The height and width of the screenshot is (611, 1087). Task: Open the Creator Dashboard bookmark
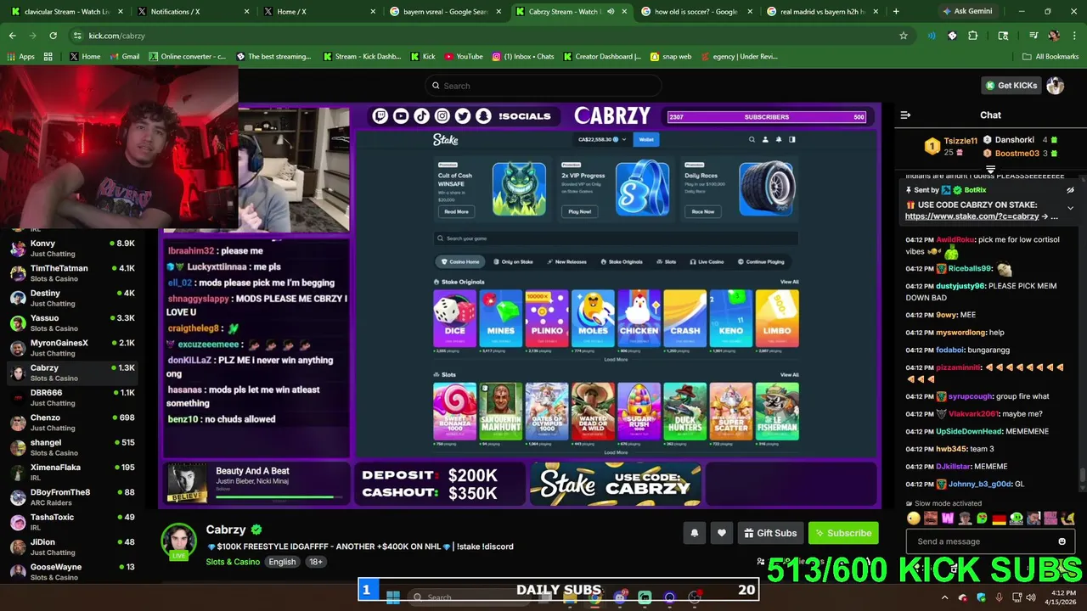(601, 56)
